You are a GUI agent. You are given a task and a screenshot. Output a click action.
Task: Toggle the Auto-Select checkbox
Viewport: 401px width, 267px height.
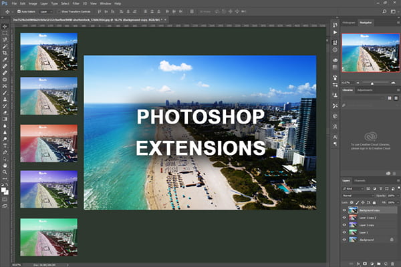19,11
